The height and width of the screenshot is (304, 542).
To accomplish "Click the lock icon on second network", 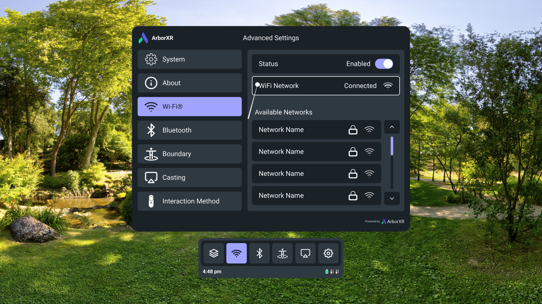I will point(353,152).
